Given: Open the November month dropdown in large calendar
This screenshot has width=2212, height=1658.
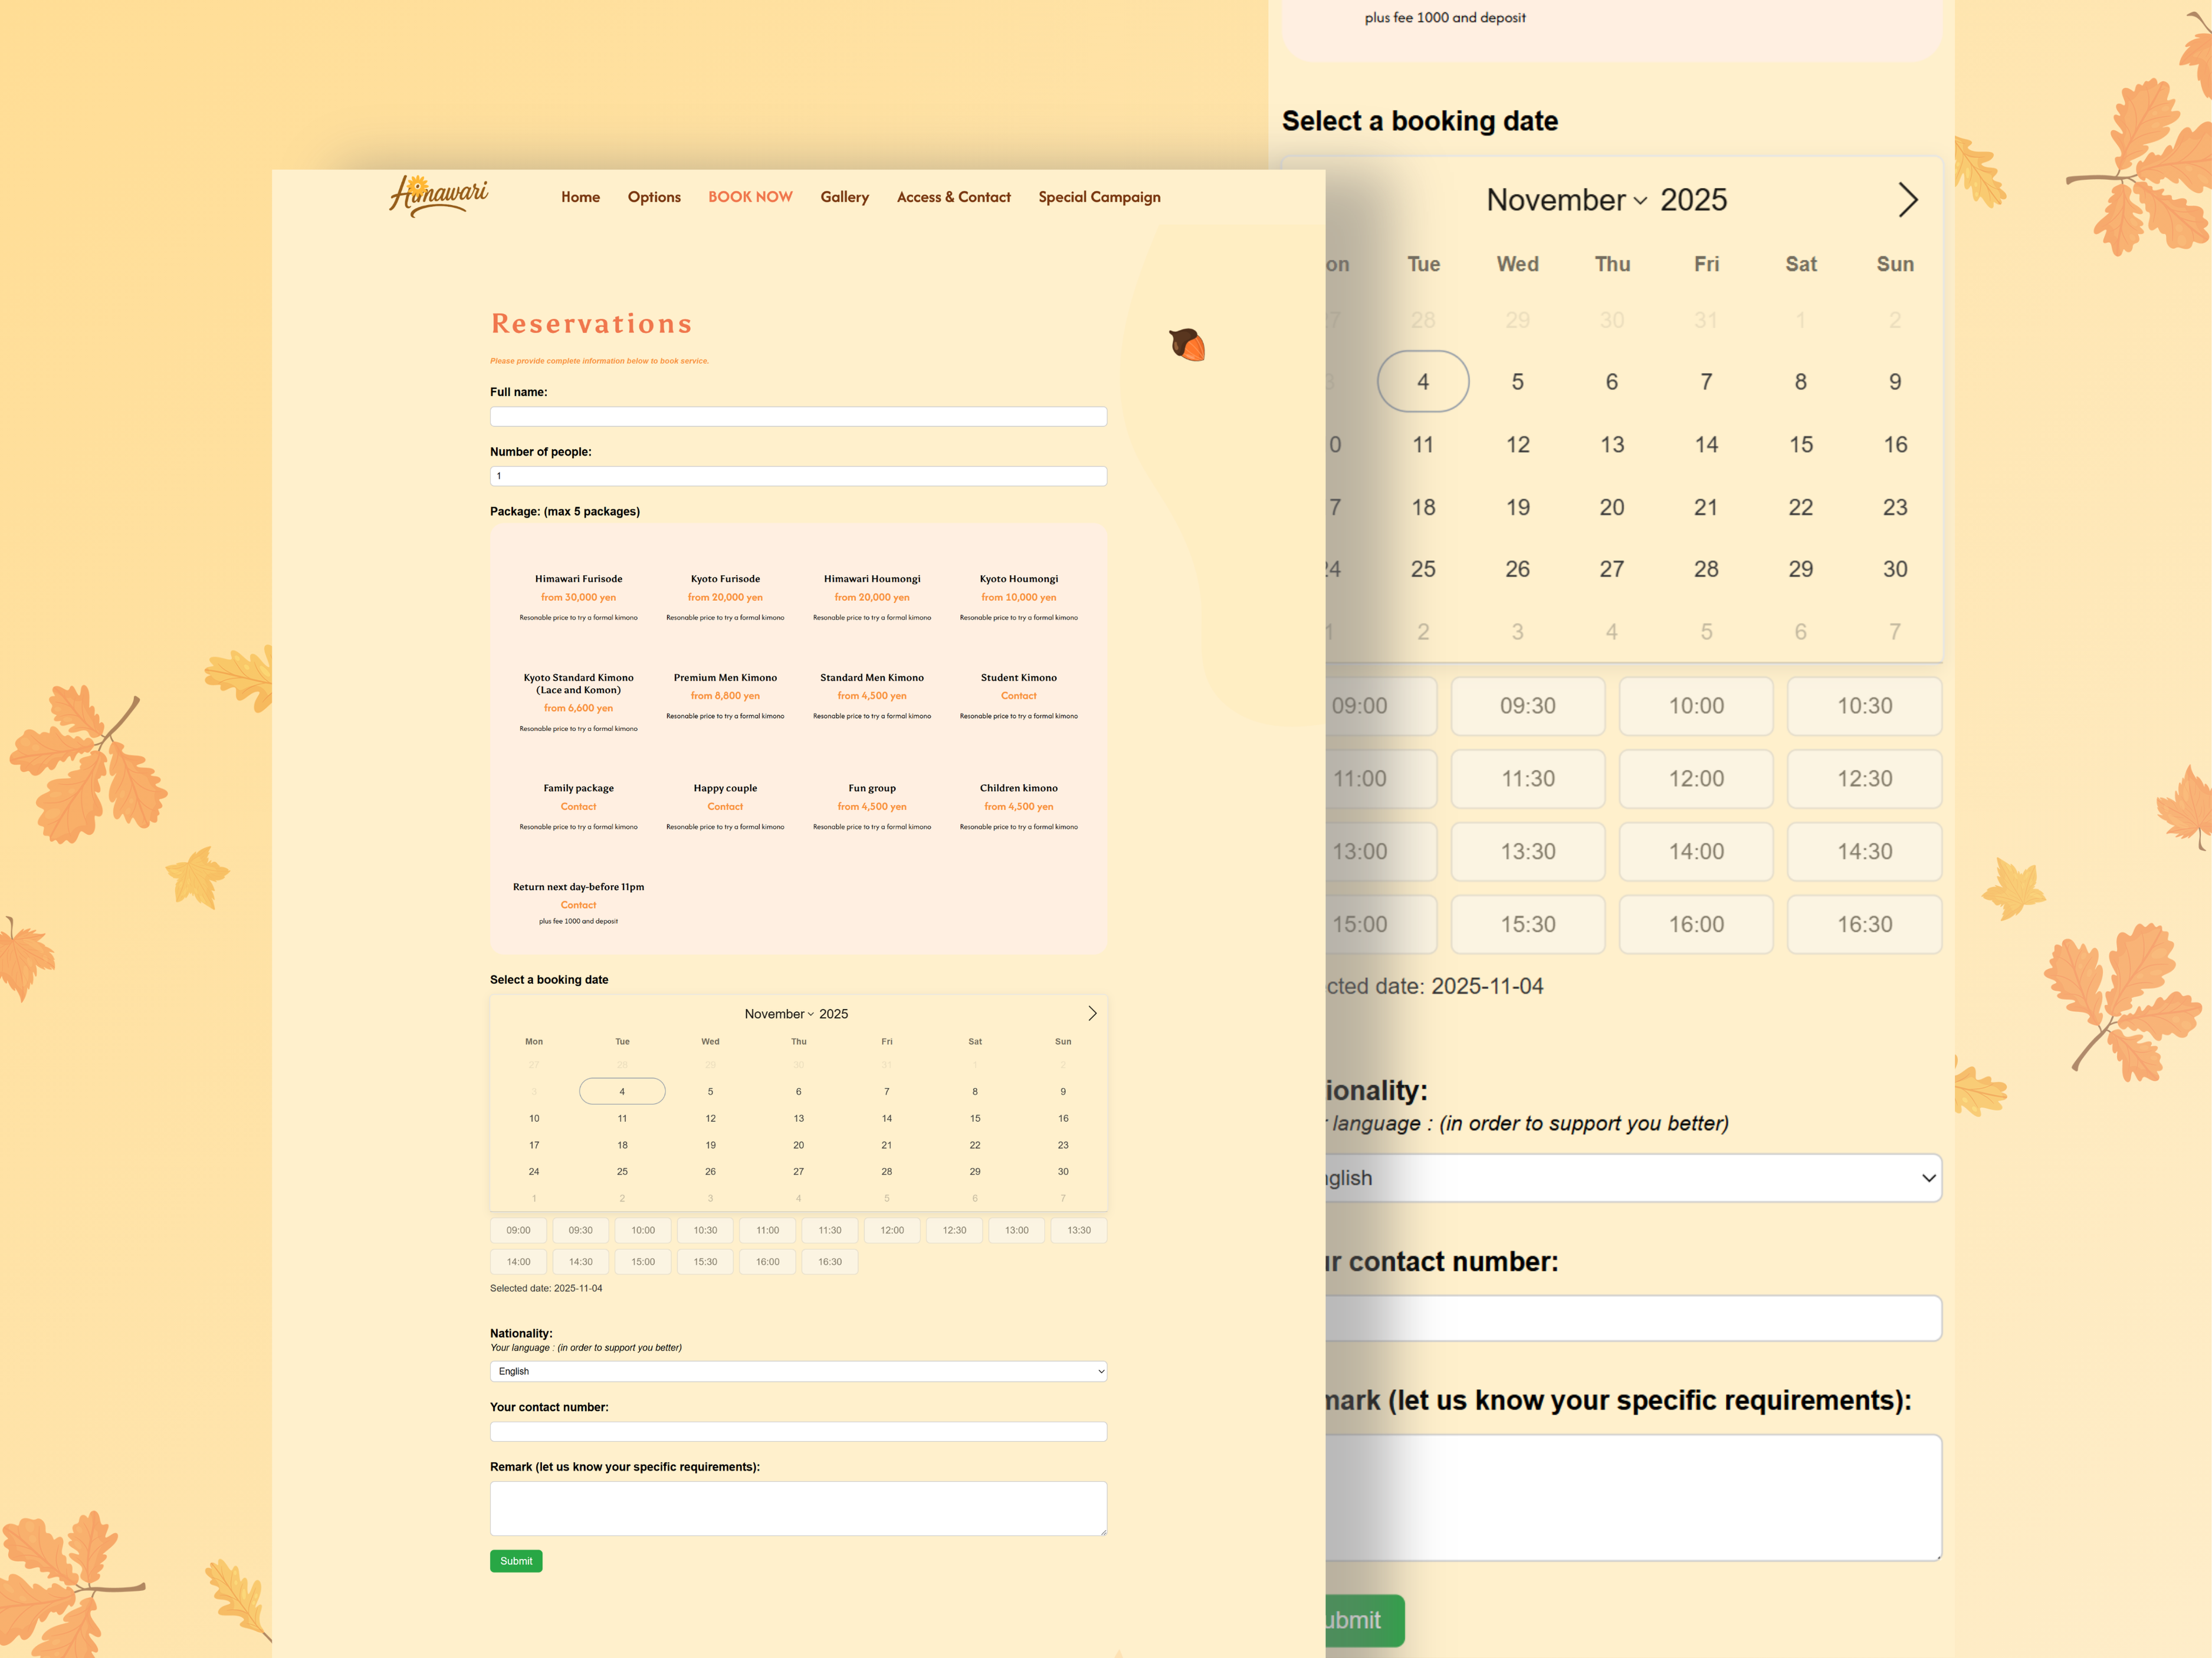Looking at the screenshot, I should [x=1566, y=200].
